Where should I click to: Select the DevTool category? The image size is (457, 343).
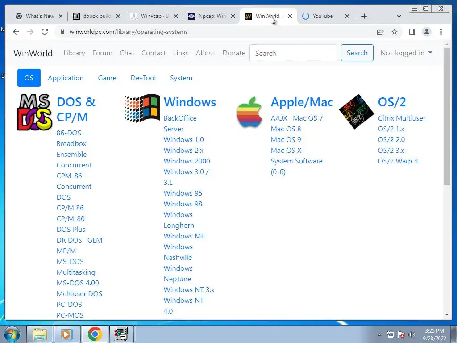tap(143, 78)
